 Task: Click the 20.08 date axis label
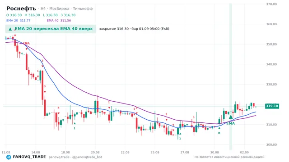(95, 152)
